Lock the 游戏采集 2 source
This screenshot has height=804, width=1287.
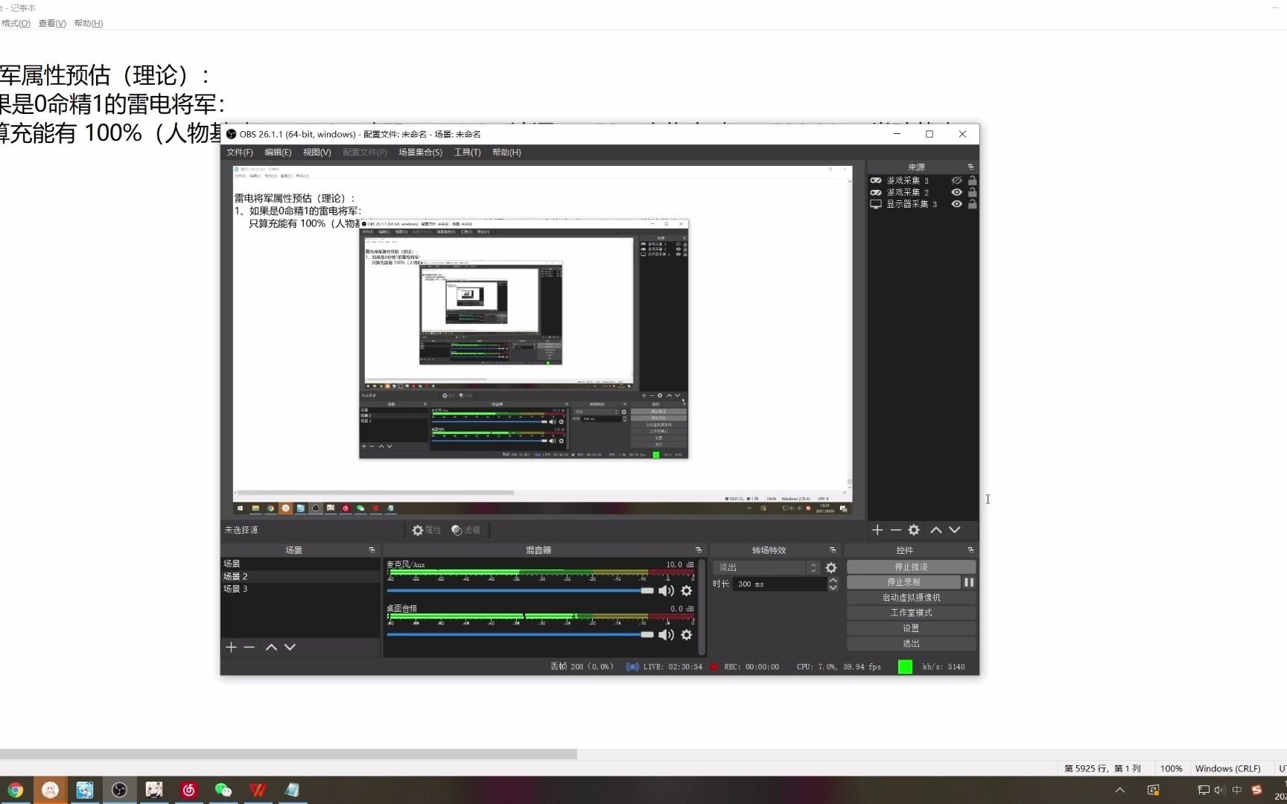point(972,192)
